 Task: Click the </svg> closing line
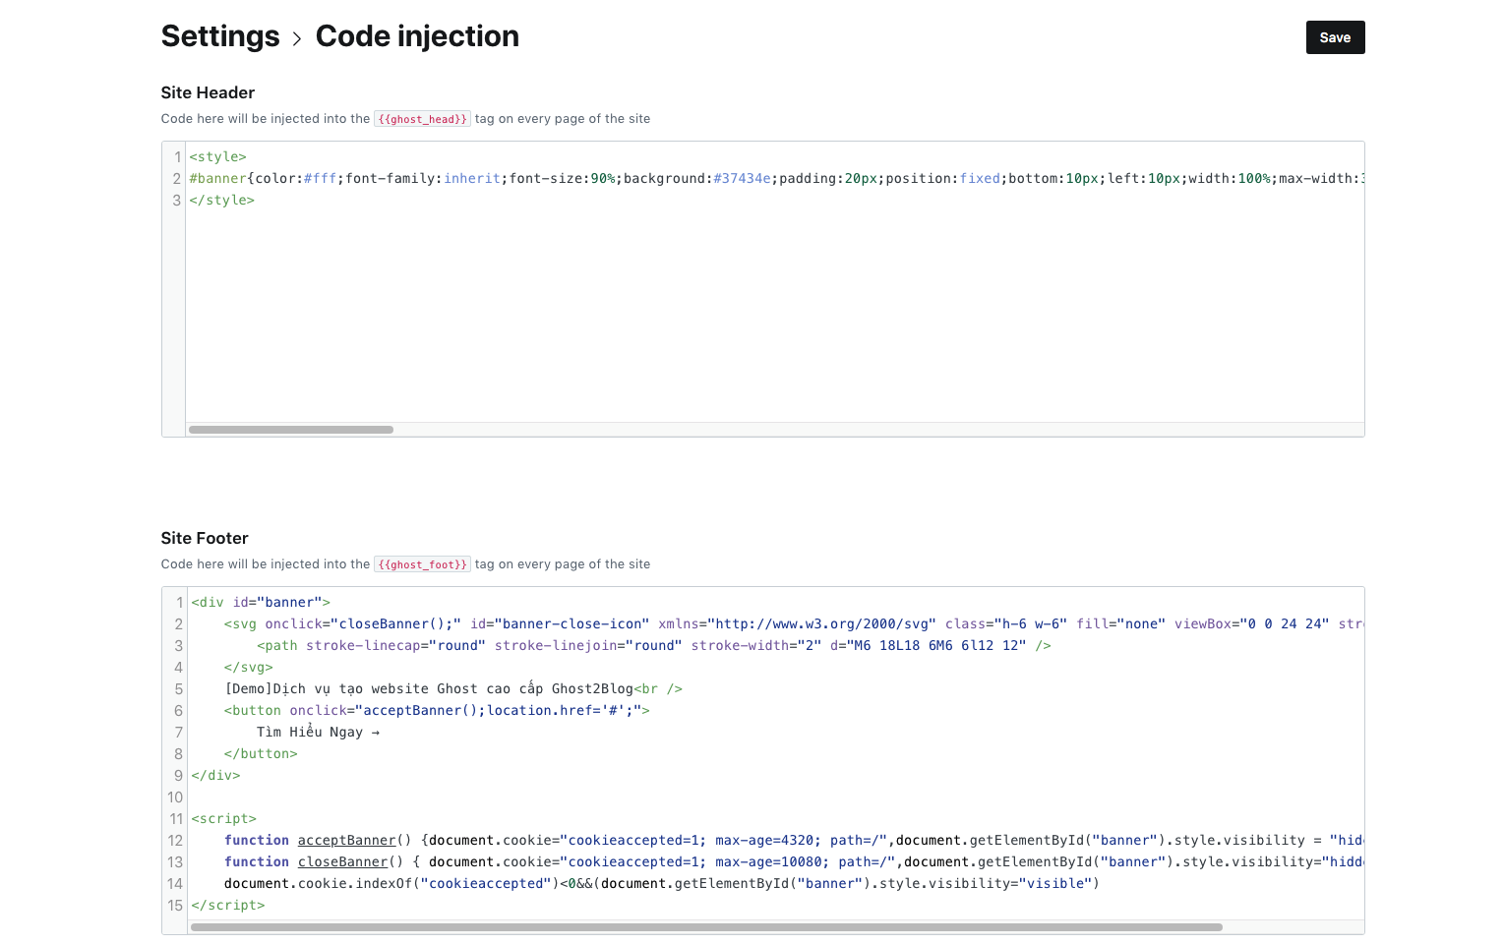pos(248,667)
